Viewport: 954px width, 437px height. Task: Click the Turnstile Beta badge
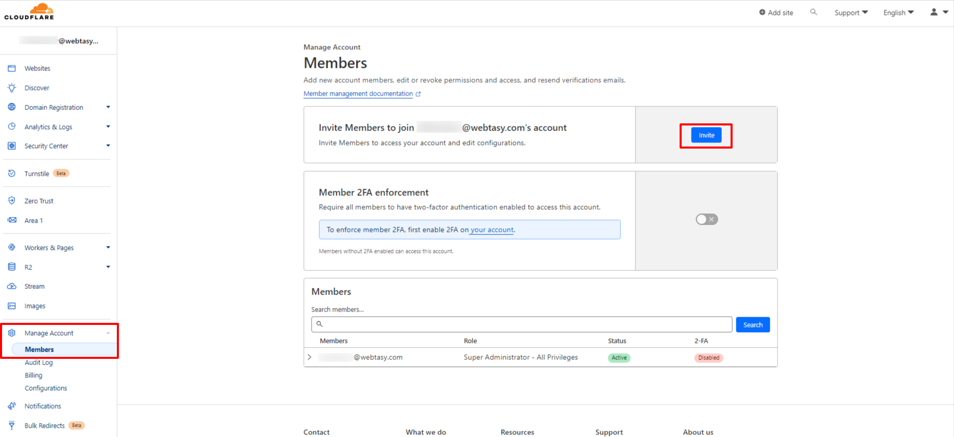(x=61, y=173)
